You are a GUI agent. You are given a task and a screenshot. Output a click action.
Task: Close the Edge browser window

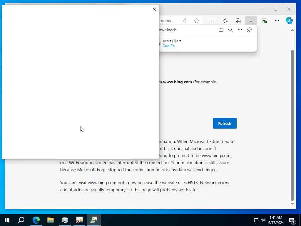pos(289,9)
